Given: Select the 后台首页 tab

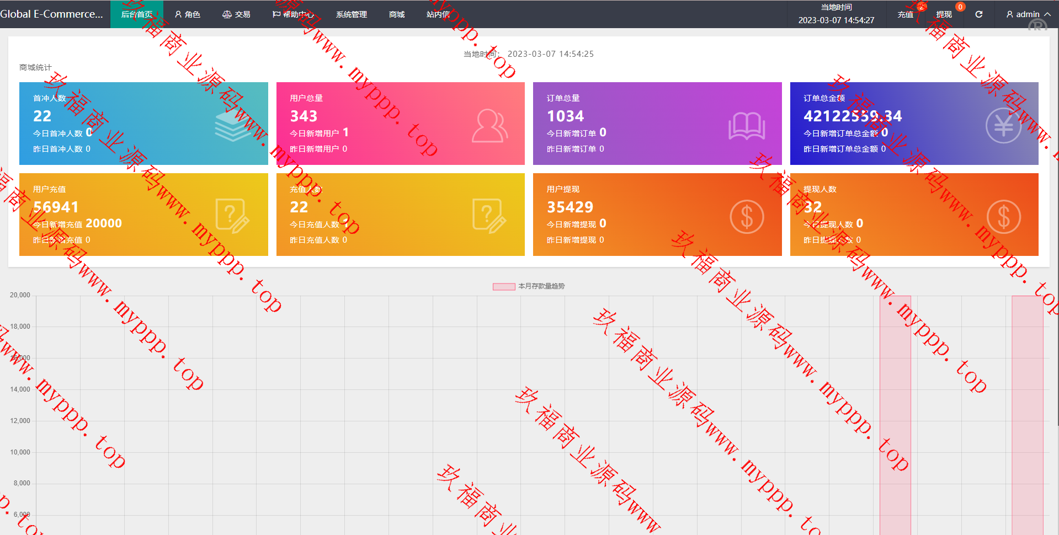Looking at the screenshot, I should 137,14.
